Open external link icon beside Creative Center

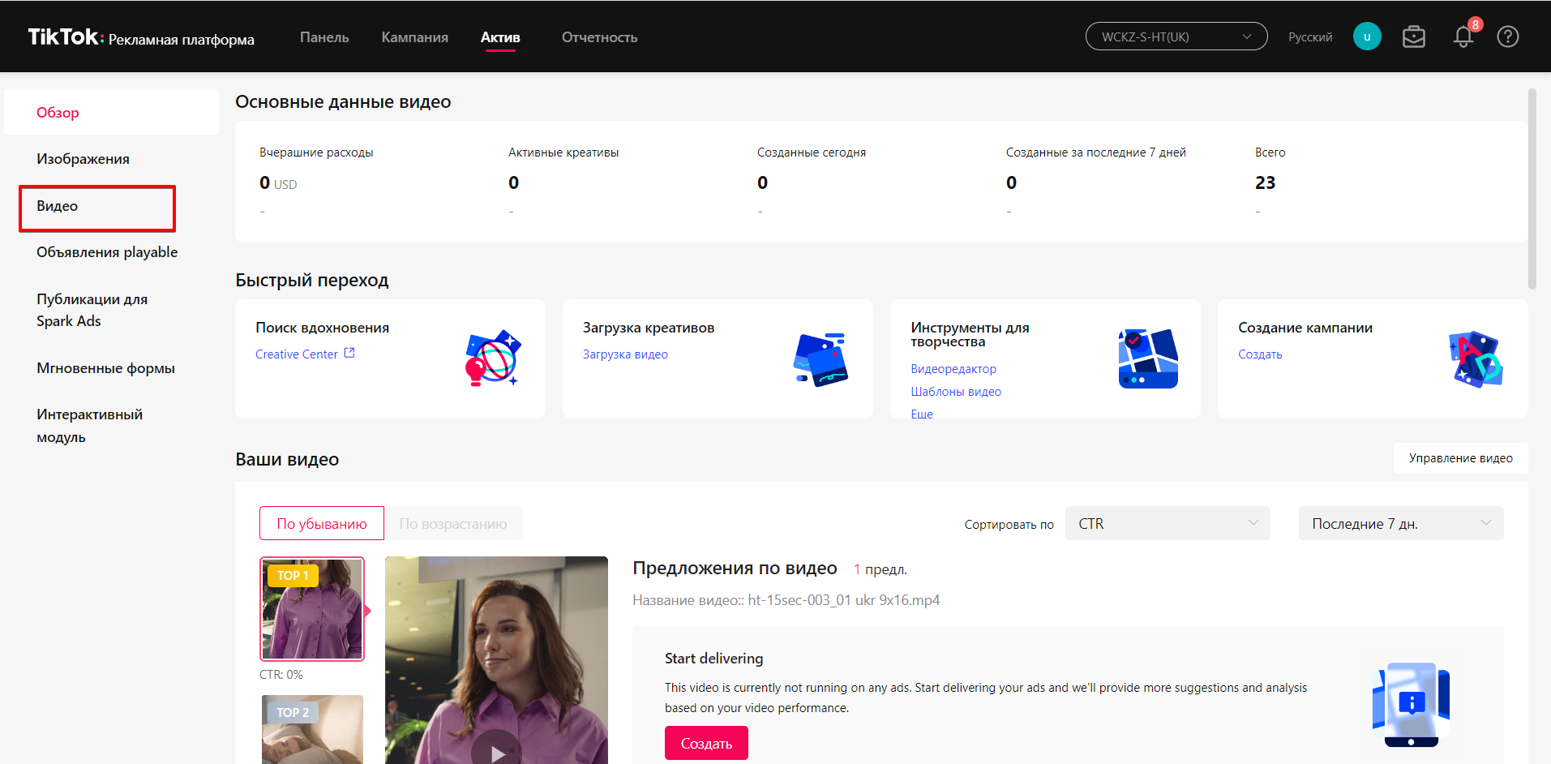point(349,354)
